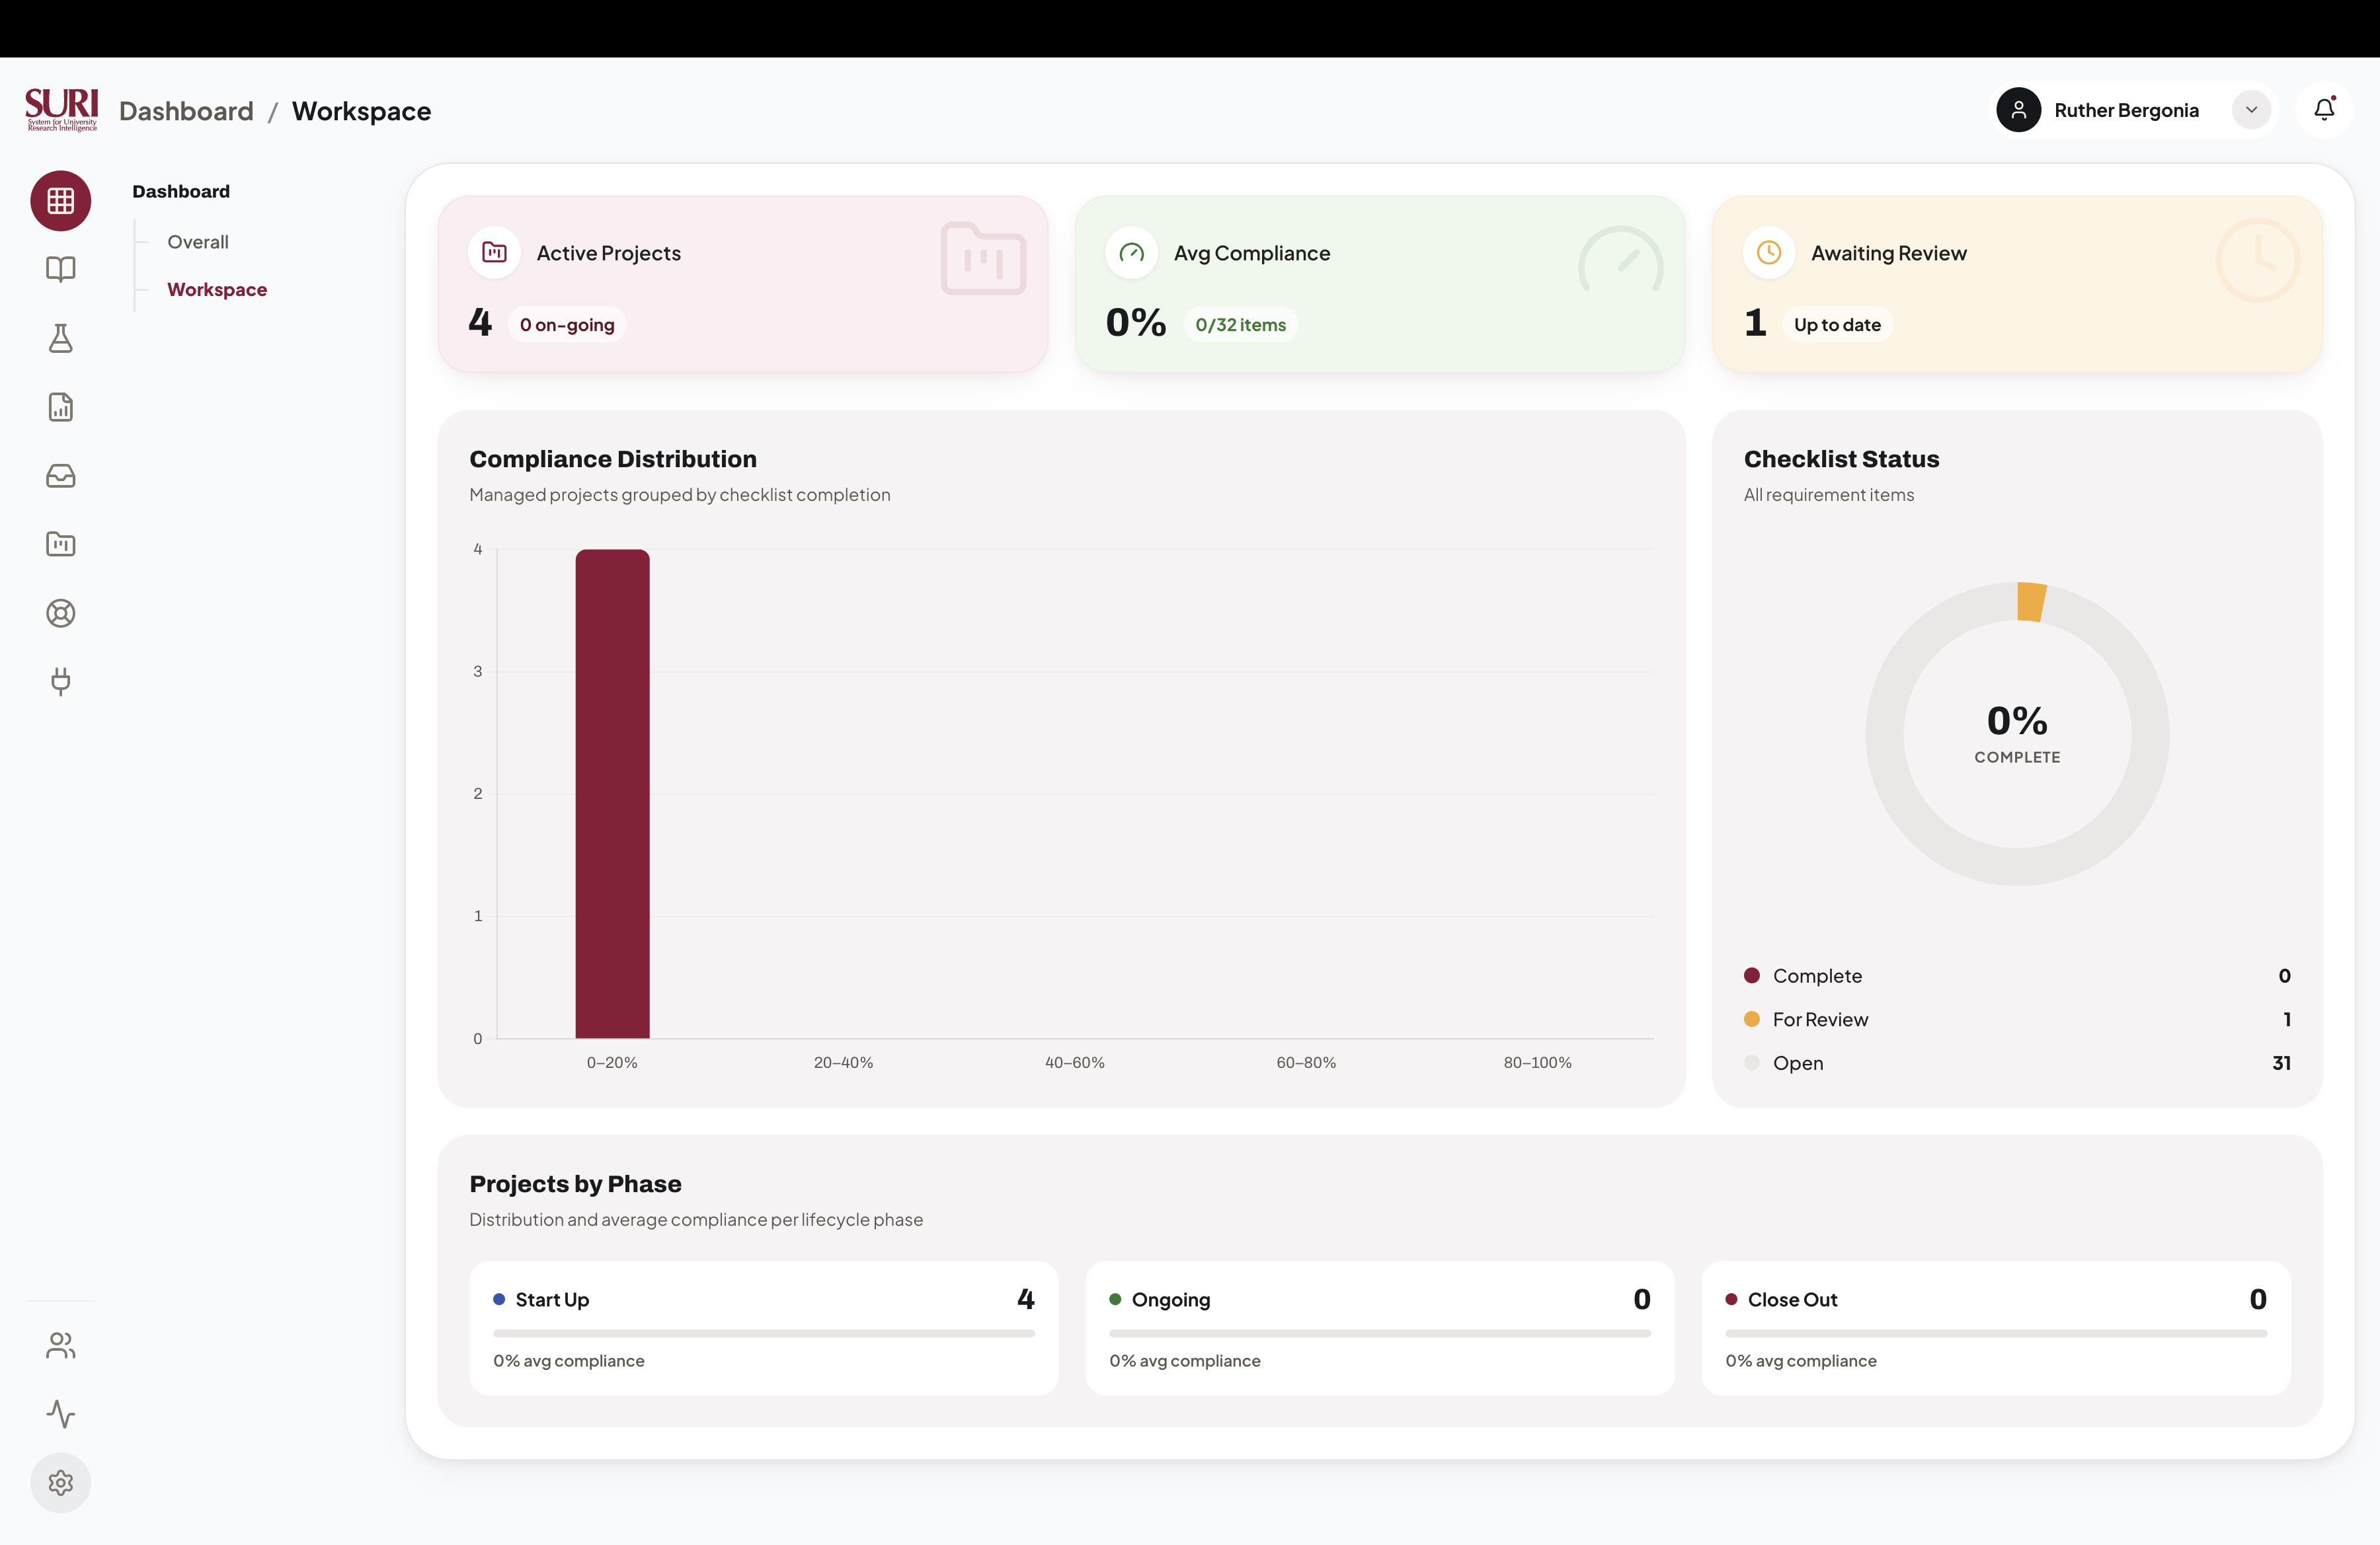
Task: Open the lifebuoy support icon in sidebar
Action: pyautogui.click(x=61, y=613)
